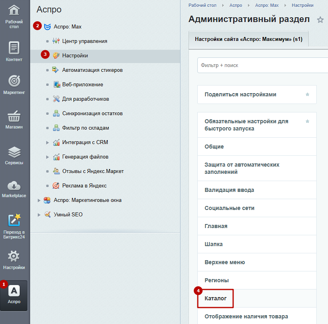Open the Сервисы layers icon
This screenshot has height=324, width=328.
(14, 152)
